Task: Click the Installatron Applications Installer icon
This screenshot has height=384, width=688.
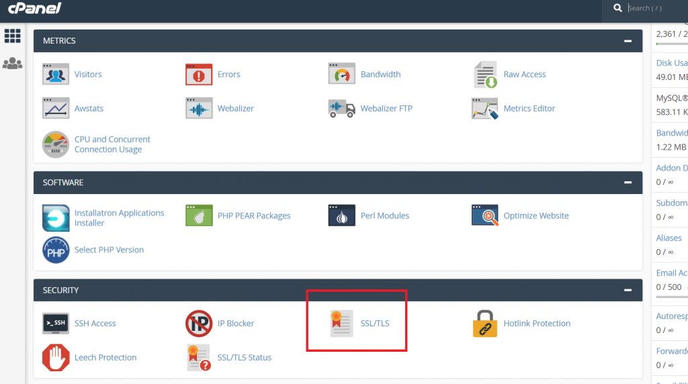Action: click(56, 218)
